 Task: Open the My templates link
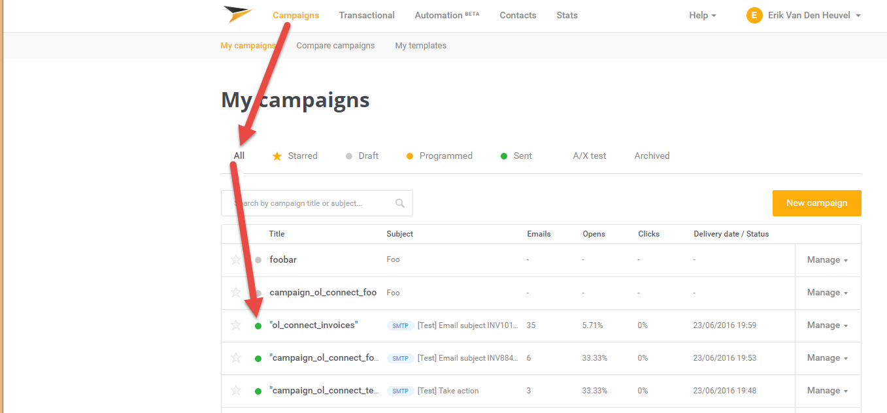pyautogui.click(x=420, y=46)
